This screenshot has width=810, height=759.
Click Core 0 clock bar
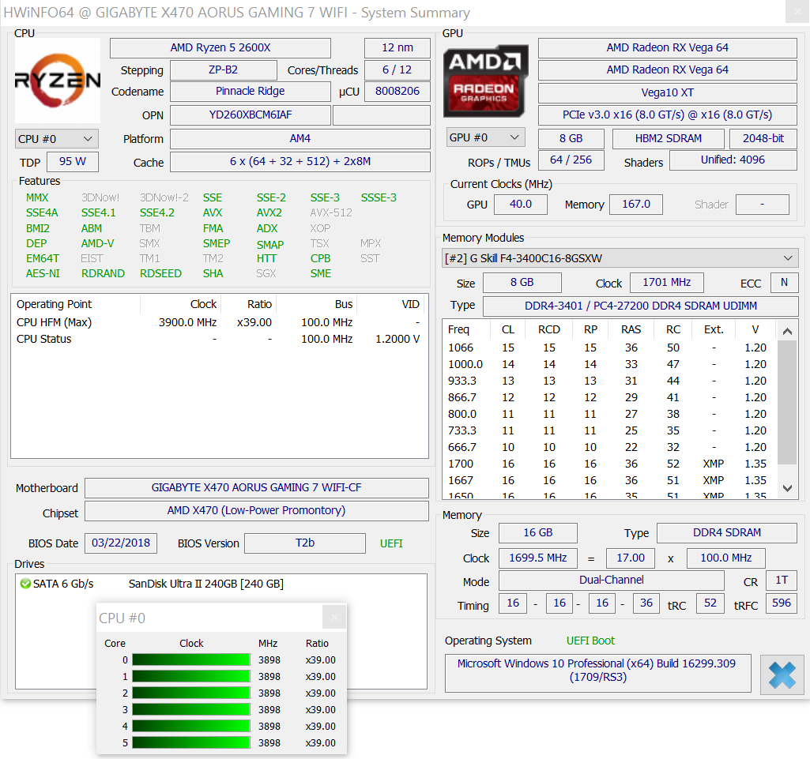point(191,659)
